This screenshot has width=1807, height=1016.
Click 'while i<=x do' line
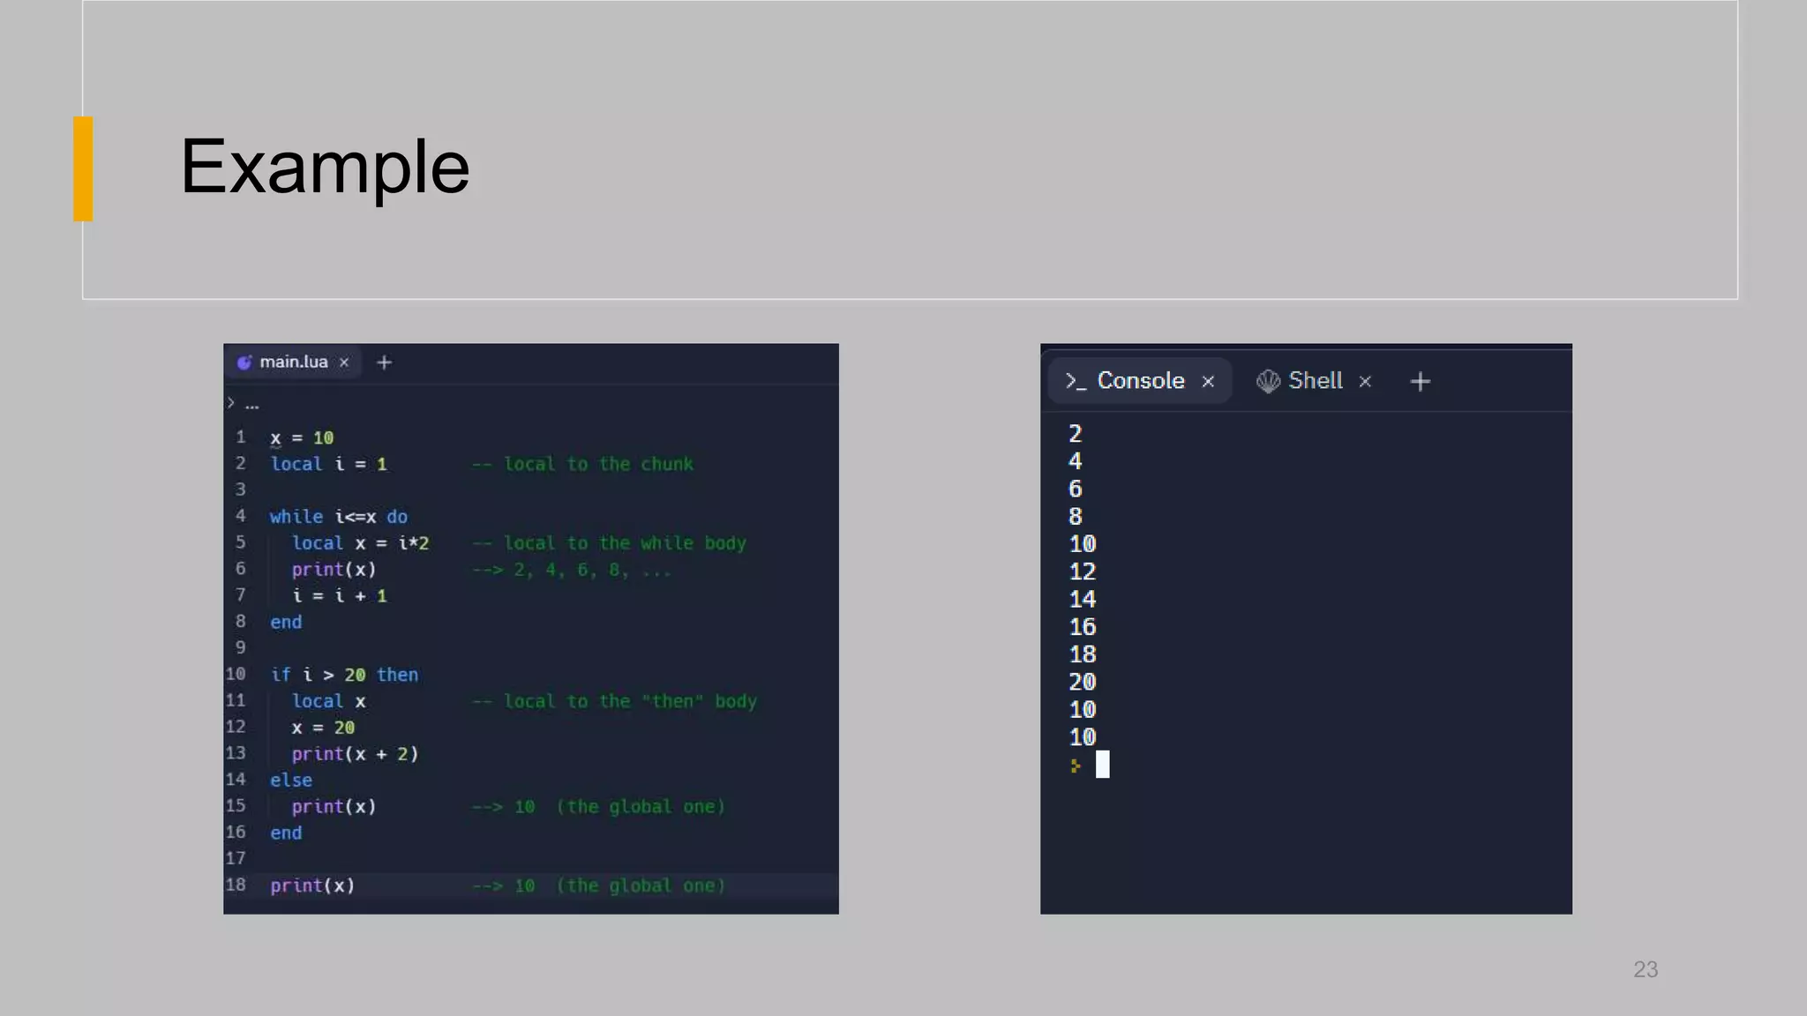339,516
